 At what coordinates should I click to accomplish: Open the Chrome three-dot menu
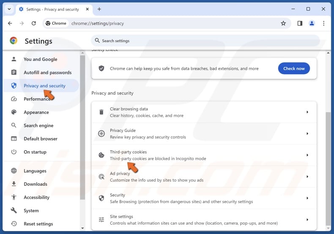323,23
